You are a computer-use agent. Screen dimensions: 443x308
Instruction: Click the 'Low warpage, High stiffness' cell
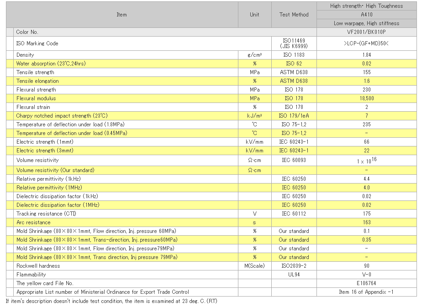click(366, 23)
